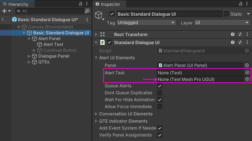
Task: Open Standard Dialogue UI component menu
Action: (247, 42)
